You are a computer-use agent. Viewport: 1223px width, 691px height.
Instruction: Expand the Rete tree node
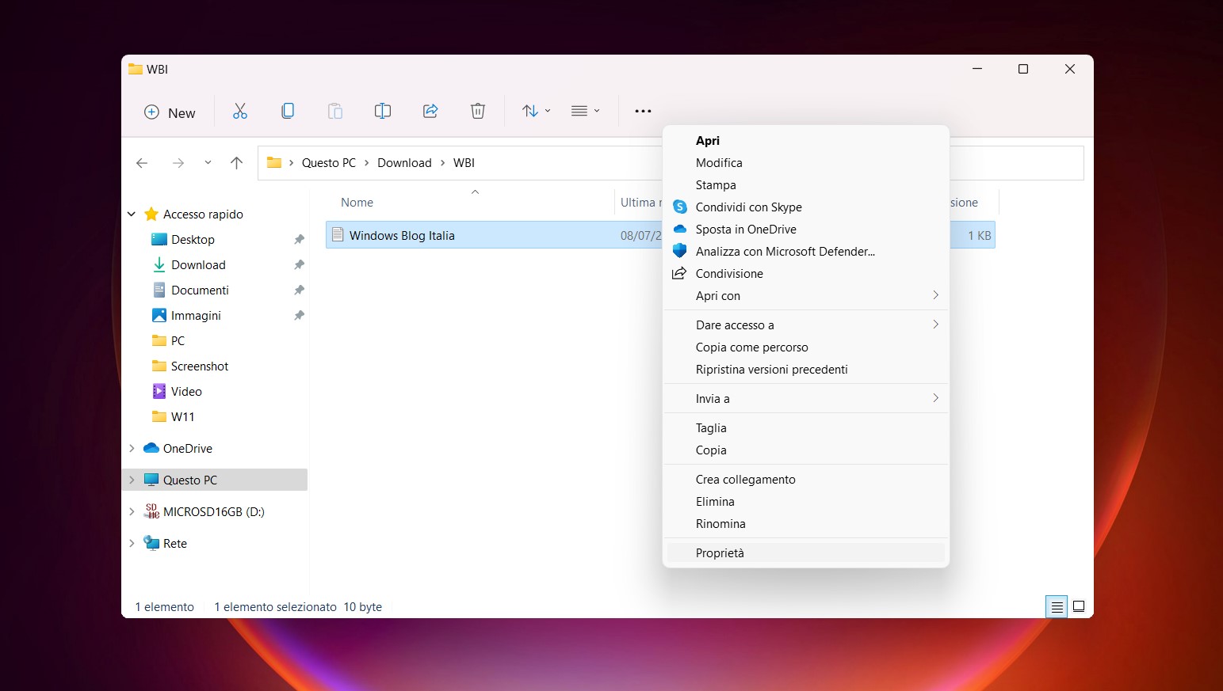tap(132, 544)
